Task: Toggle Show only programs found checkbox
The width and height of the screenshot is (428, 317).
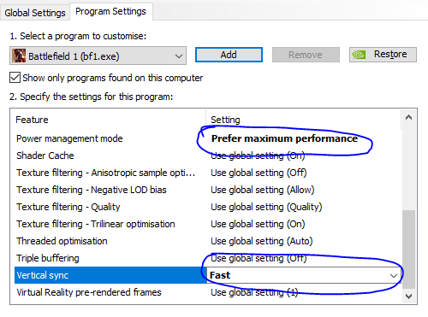Action: tap(15, 78)
